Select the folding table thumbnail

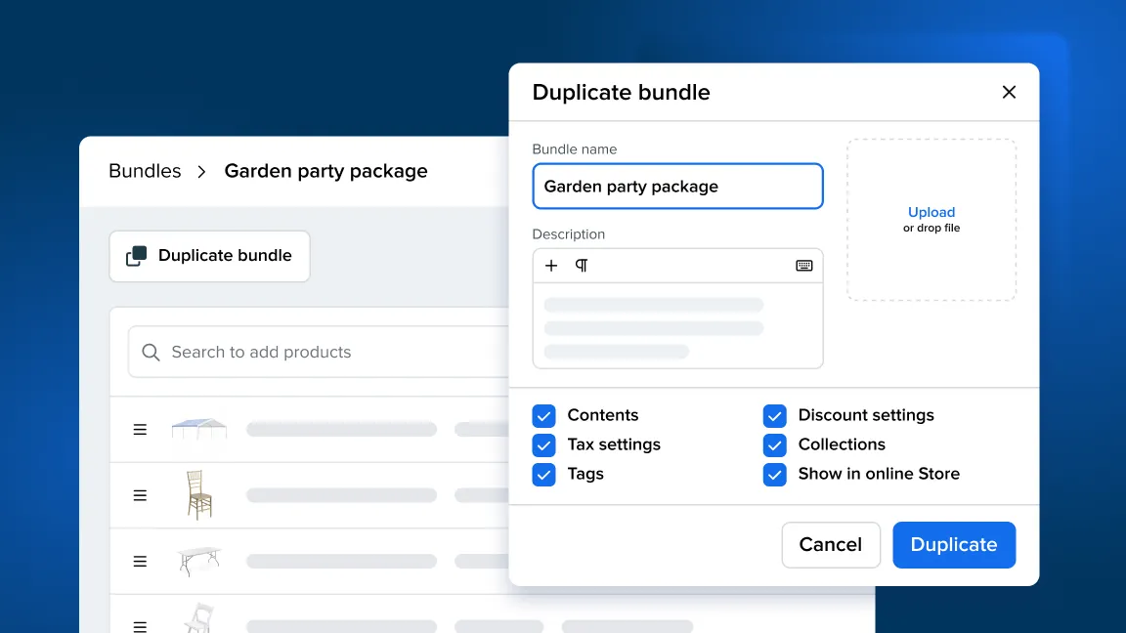click(199, 562)
